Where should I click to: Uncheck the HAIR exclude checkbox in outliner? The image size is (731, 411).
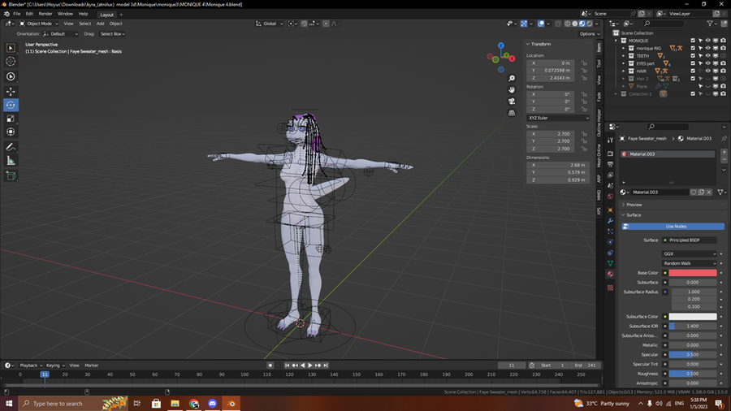coord(693,71)
